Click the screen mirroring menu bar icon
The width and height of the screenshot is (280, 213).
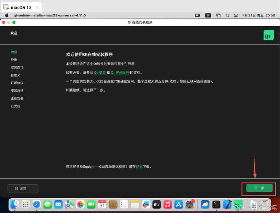point(197,15)
